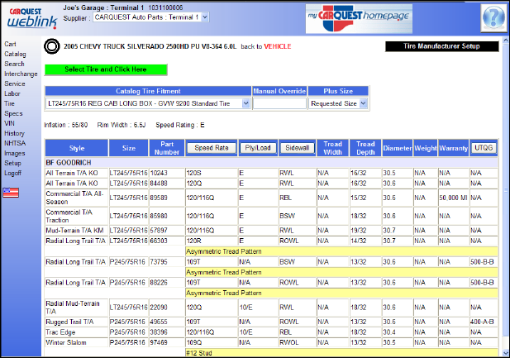Click the #12 Stud note row
Image resolution: width=510 pixels, height=358 pixels.
(x=341, y=353)
